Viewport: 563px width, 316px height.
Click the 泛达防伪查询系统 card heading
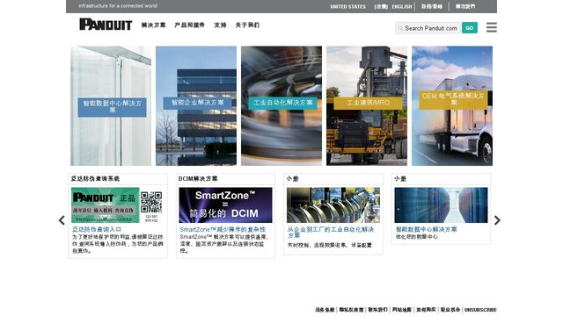[95, 178]
